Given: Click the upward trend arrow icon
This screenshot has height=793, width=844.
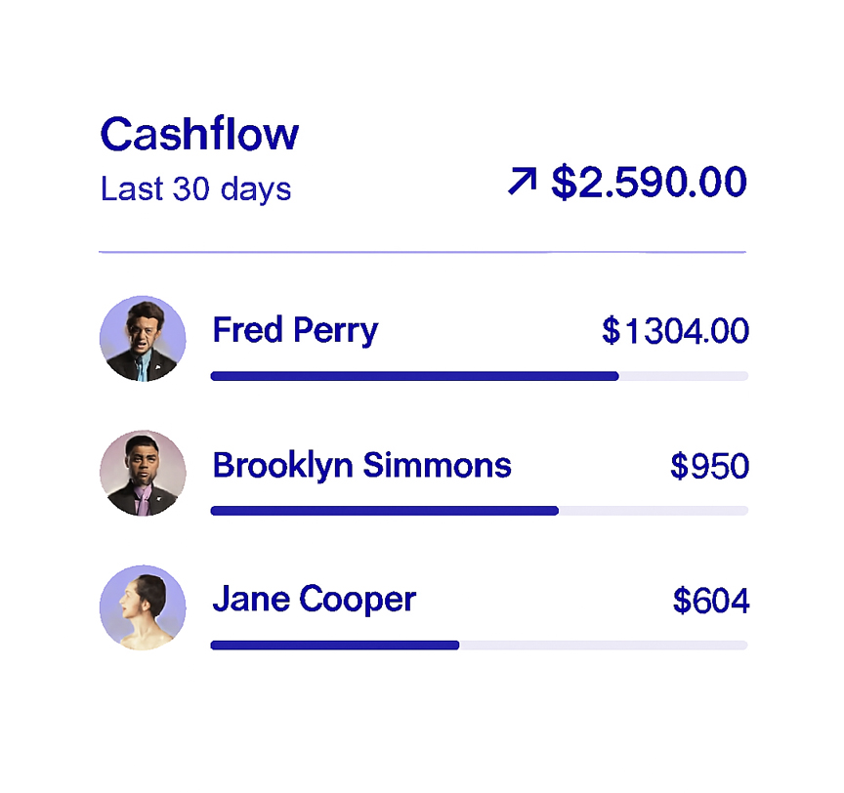Looking at the screenshot, I should click(523, 182).
